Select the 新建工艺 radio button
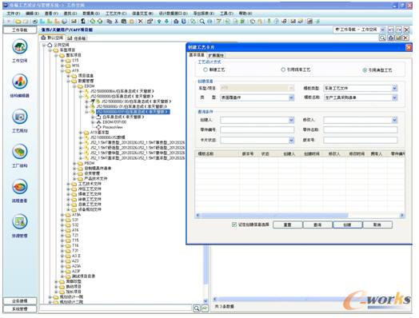Viewport: 419px width, 318px height. click(206, 70)
